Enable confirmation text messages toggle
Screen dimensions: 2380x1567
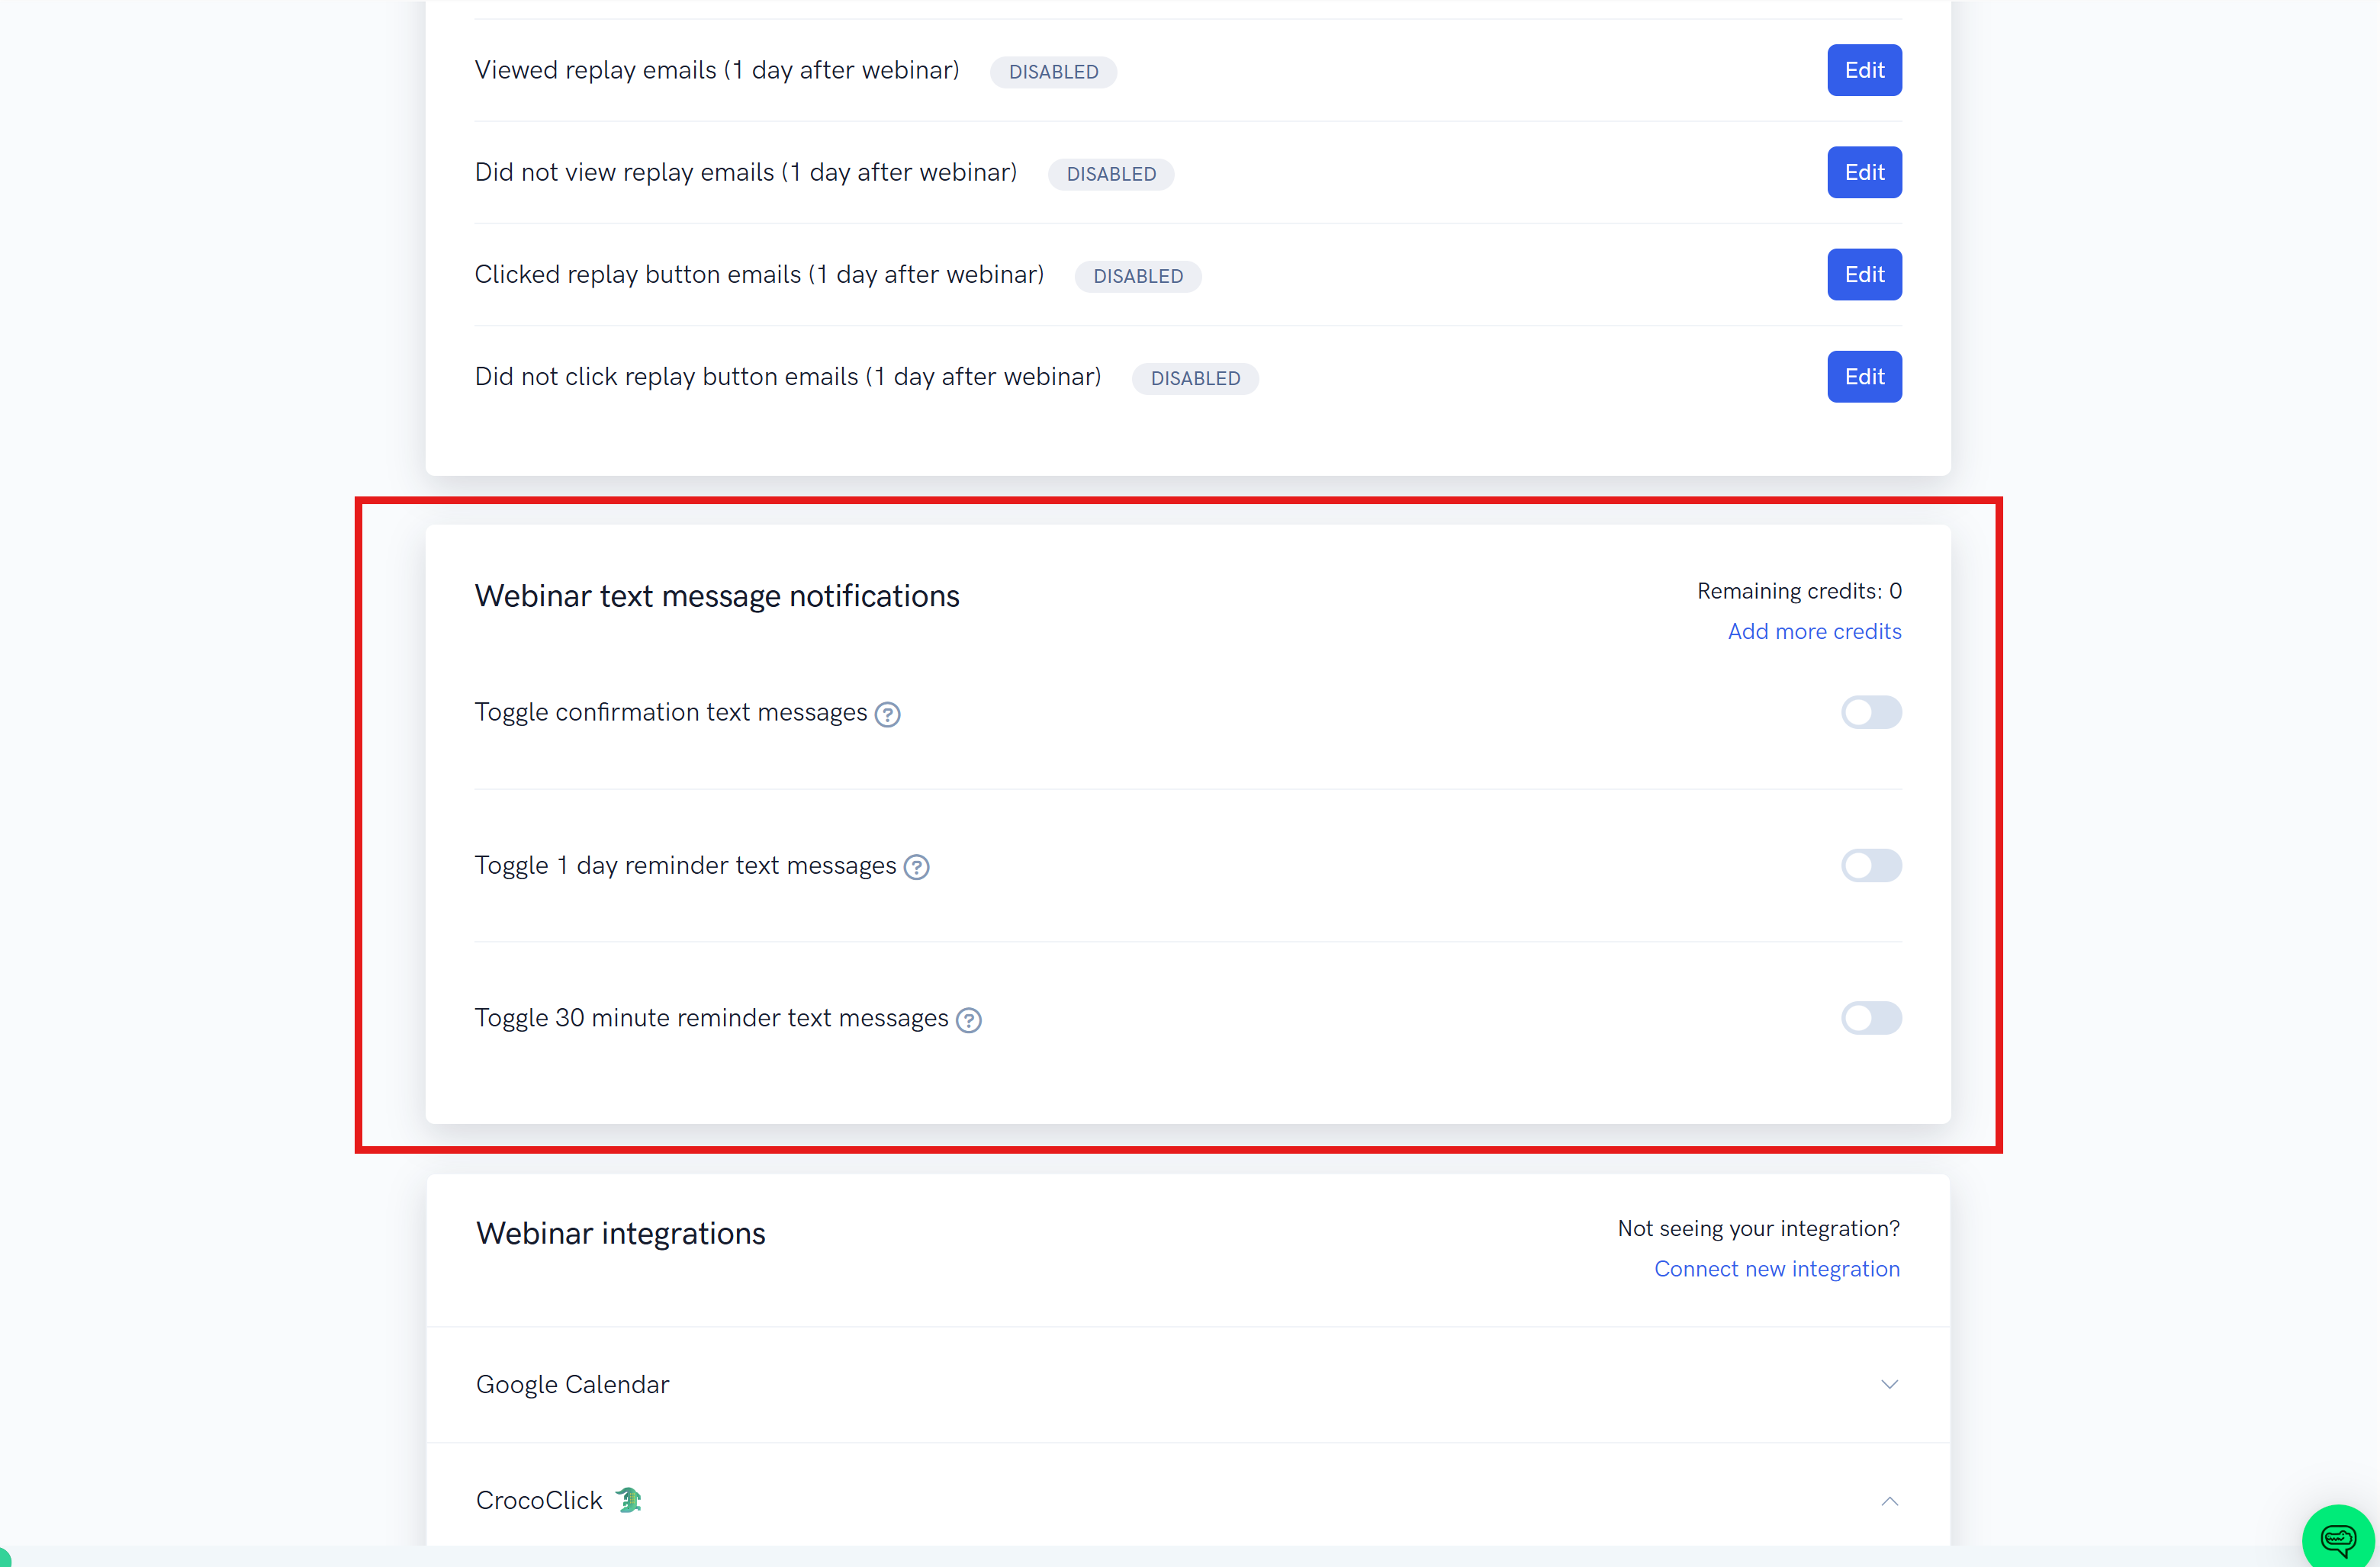1871,712
